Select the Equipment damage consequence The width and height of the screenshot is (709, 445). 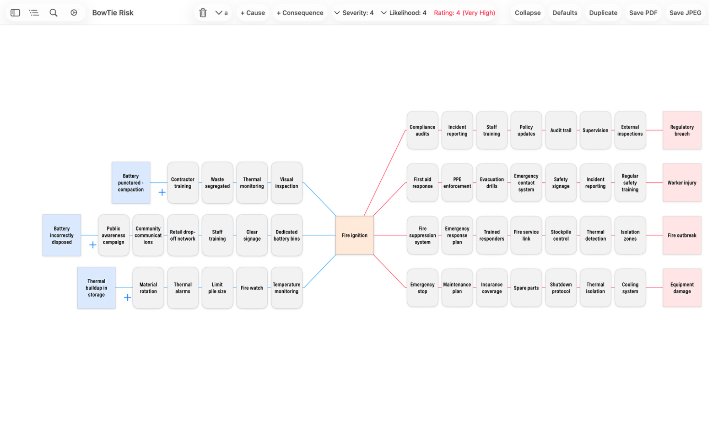point(682,288)
